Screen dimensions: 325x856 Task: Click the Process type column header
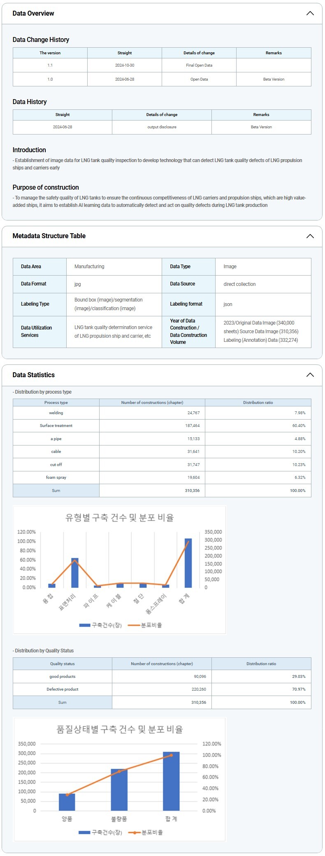tap(56, 403)
